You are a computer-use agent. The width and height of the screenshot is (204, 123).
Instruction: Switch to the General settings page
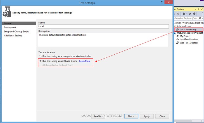click(x=19, y=23)
